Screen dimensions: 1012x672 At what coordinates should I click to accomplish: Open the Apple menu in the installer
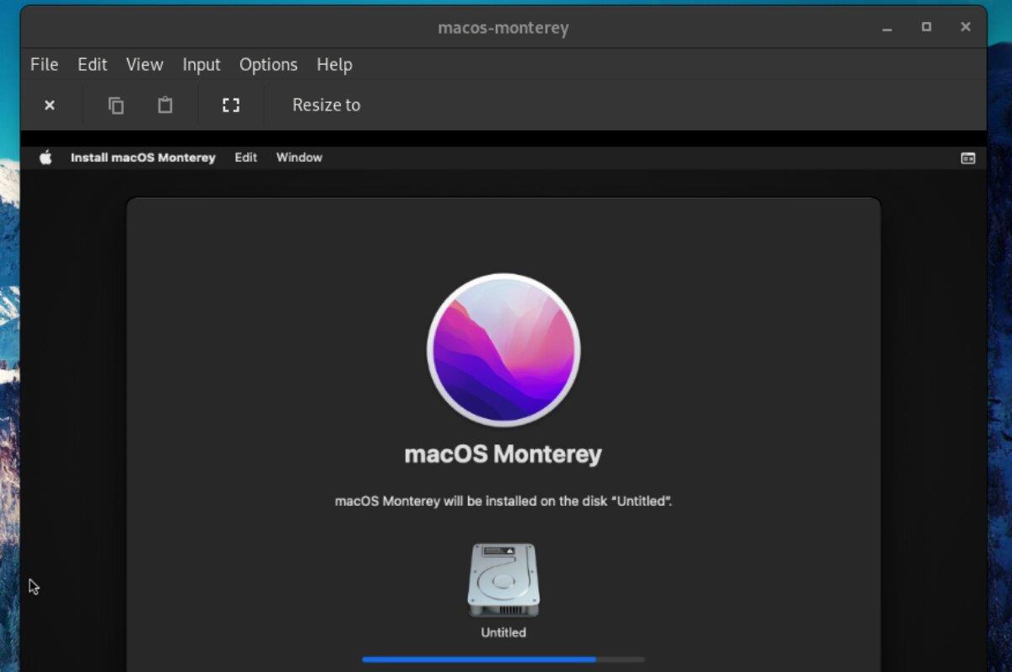(46, 157)
